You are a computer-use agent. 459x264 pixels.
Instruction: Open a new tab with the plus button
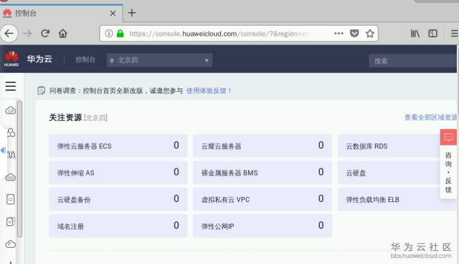point(132,13)
